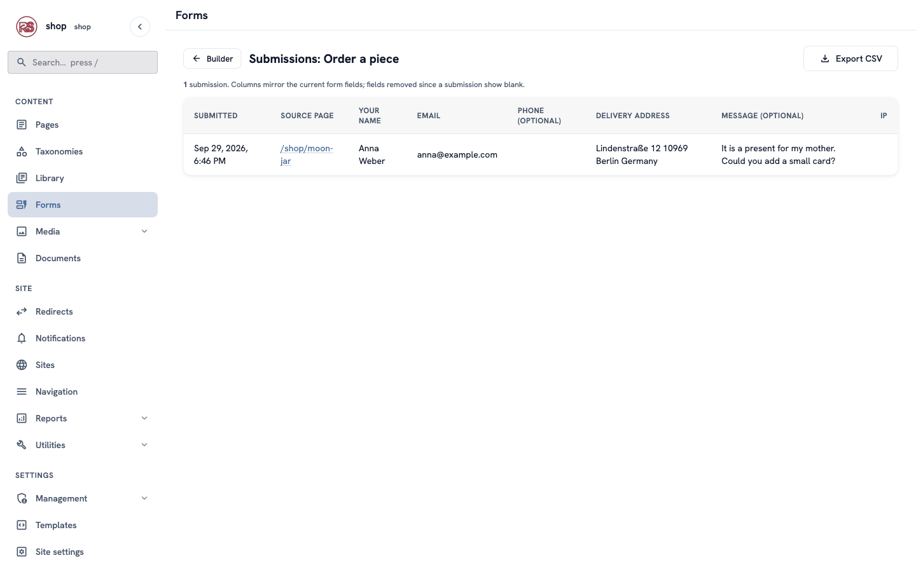
Task: Collapse the sidebar with the chevron button
Action: pyautogui.click(x=140, y=27)
